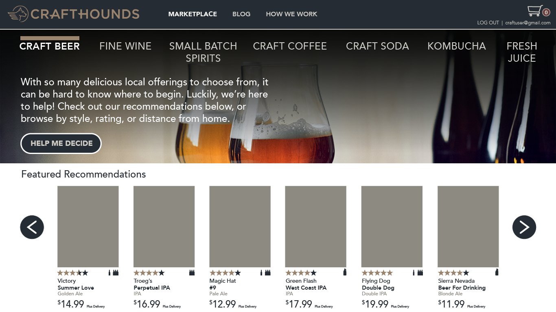Viewport: 556px width, 312px height.
Task: Switch to the FINE WINE category
Action: [x=125, y=46]
